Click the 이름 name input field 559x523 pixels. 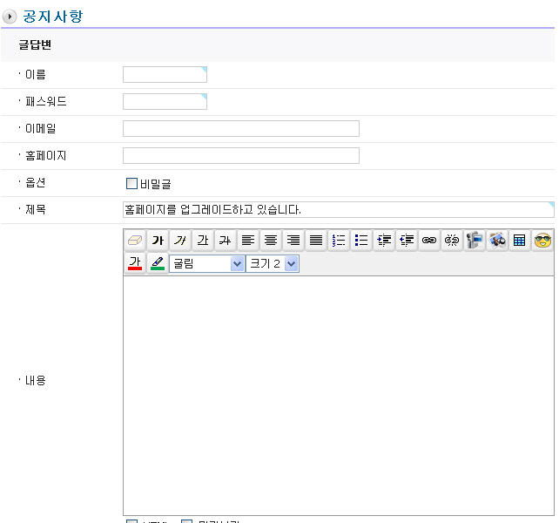pyautogui.click(x=165, y=75)
